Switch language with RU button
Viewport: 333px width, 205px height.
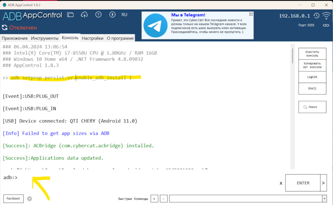coord(124,15)
